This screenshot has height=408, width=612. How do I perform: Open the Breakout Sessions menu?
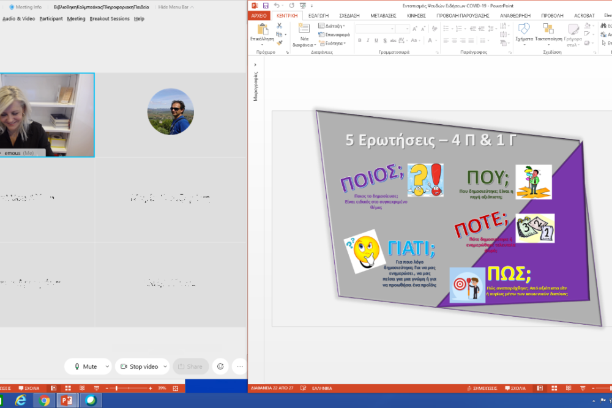click(x=110, y=19)
